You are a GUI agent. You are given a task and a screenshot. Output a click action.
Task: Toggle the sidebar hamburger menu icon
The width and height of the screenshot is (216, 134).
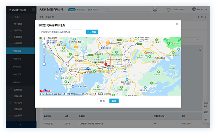33,10
